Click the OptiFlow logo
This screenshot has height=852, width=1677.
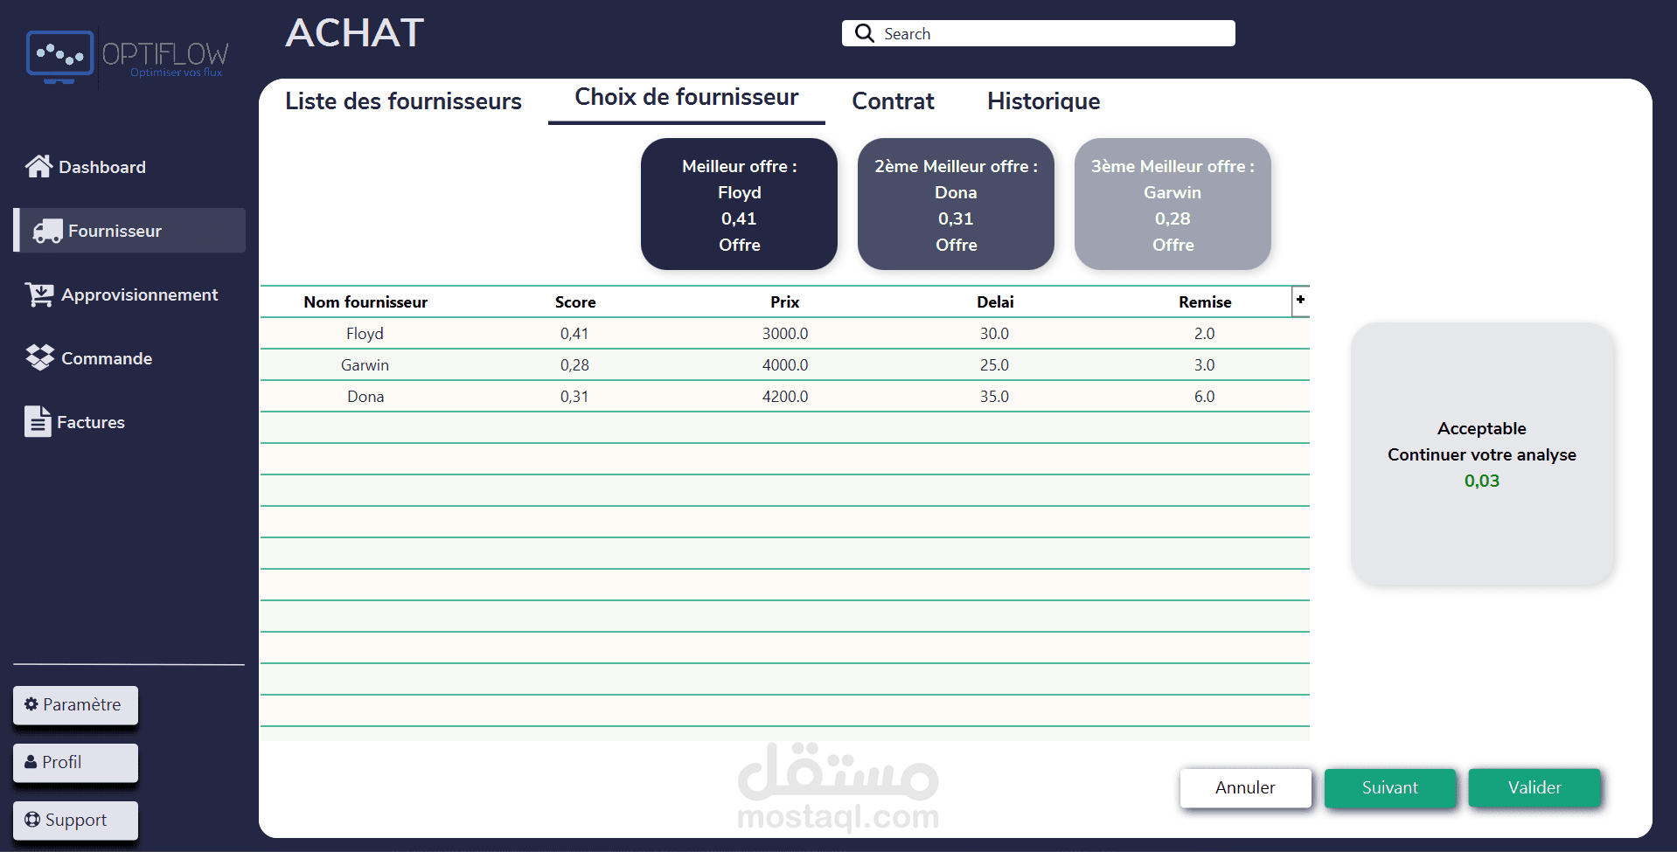point(128,58)
